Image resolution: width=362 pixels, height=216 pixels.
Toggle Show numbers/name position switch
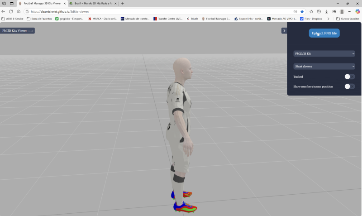[x=349, y=86]
